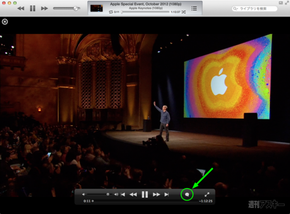This screenshot has height=214, width=290.
Task: Click the top playback progress bar
Action: pyautogui.click(x=145, y=12)
